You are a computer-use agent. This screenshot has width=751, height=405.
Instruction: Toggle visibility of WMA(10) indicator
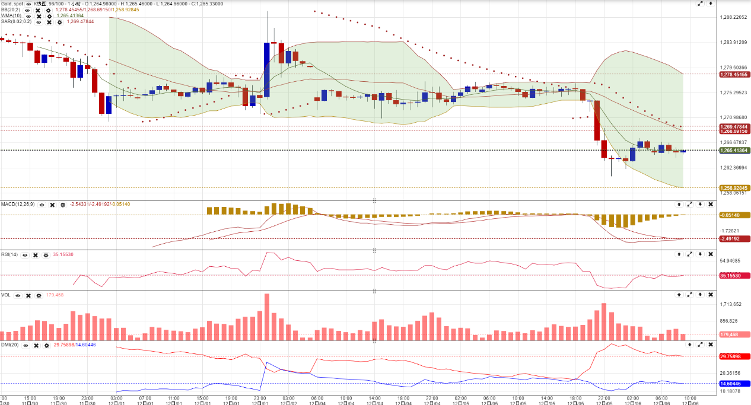pyautogui.click(x=28, y=16)
